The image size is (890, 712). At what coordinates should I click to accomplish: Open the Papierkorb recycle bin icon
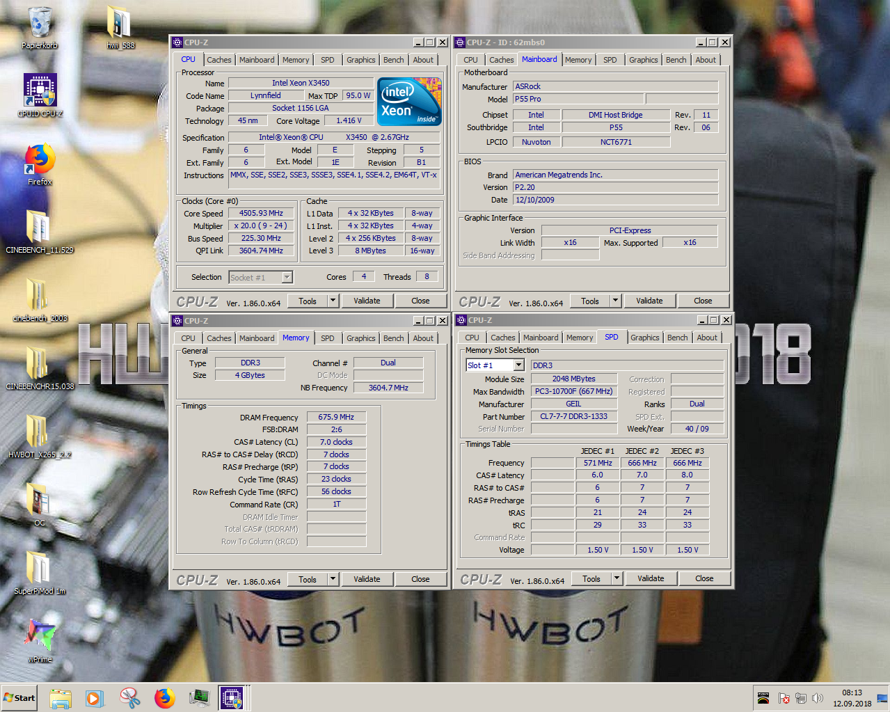click(40, 28)
